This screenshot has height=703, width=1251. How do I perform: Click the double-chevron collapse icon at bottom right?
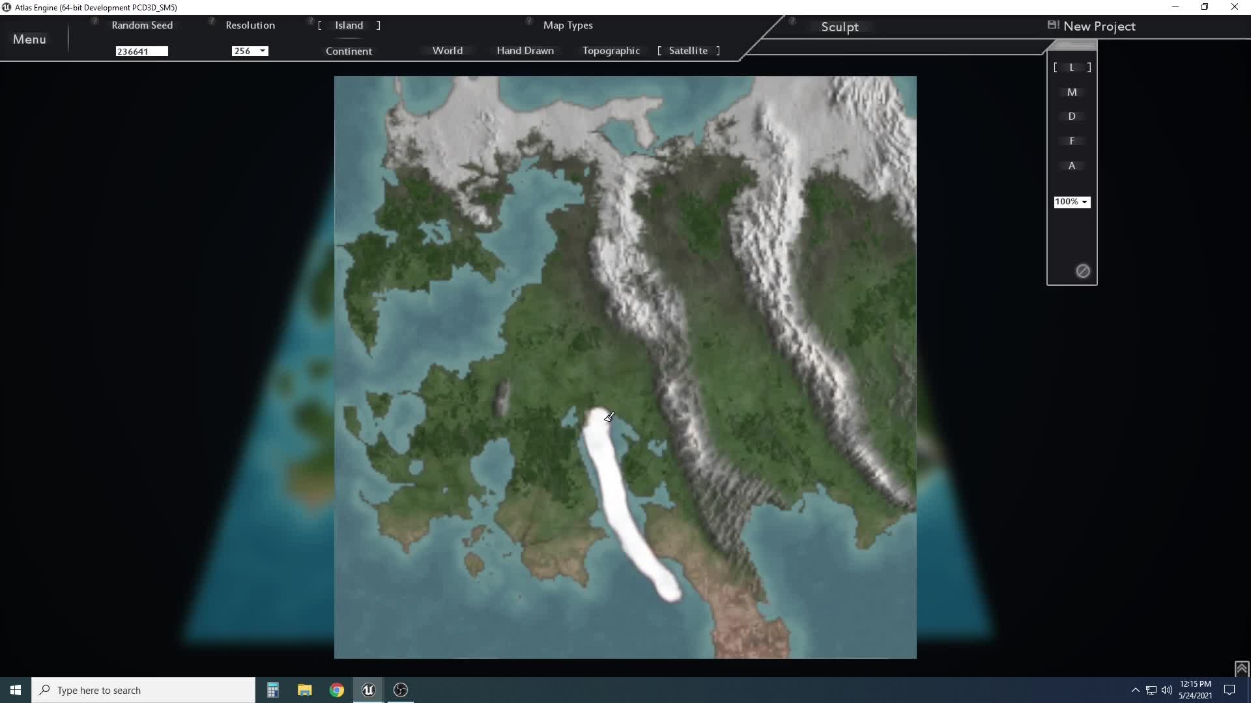(x=1241, y=669)
